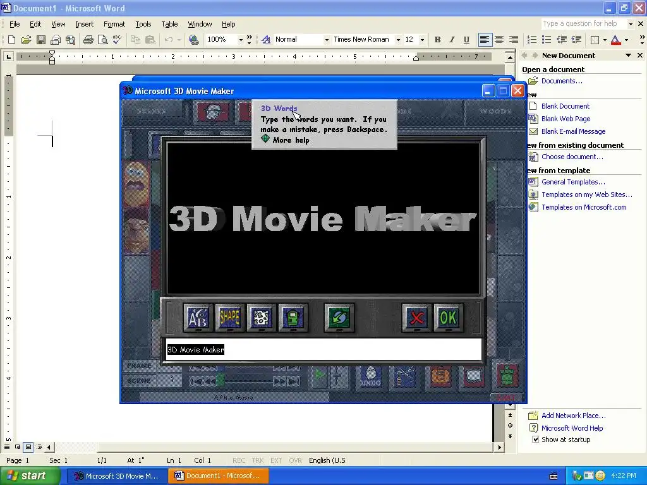Toggle Center alignment

click(499, 40)
